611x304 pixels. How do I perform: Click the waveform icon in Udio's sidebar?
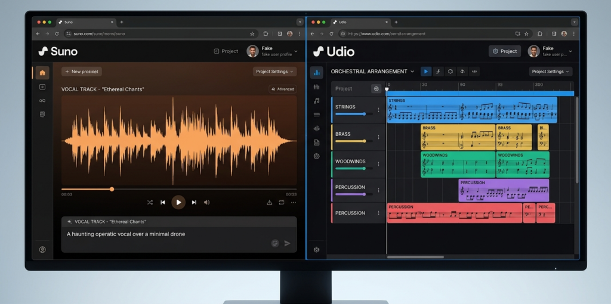tap(317, 128)
